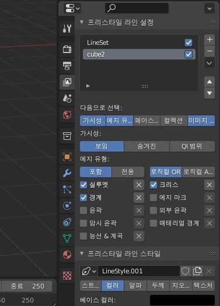Remove the selected line set with minus
This screenshot has width=220, height=306.
click(x=209, y=51)
